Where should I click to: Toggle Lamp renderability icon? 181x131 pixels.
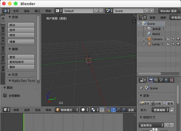click(178, 44)
